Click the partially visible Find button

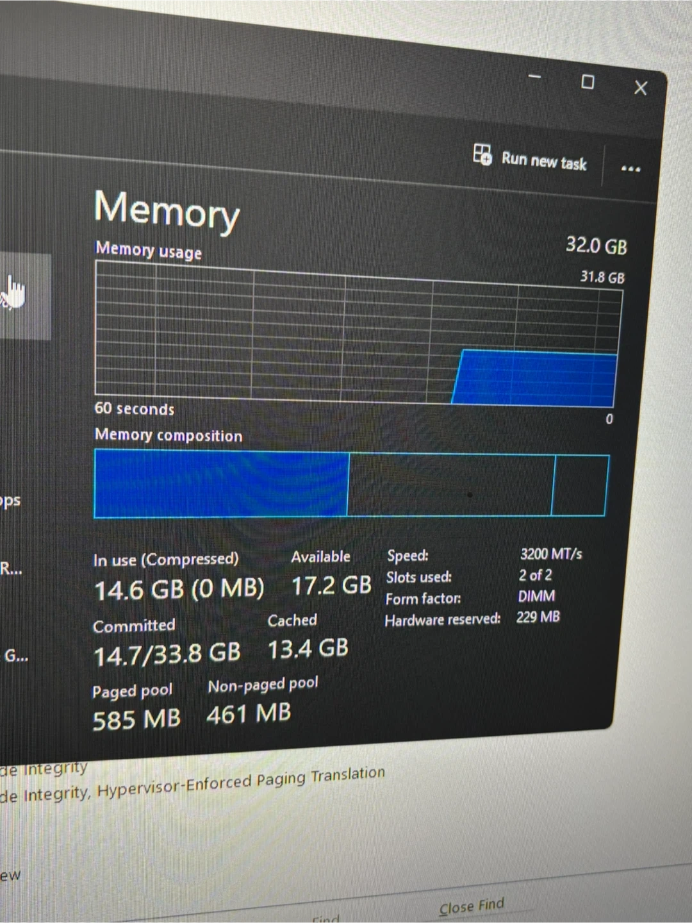[325, 918]
